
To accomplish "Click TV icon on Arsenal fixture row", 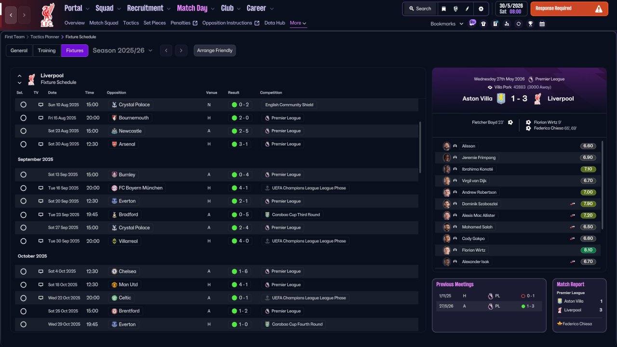I will [41, 144].
